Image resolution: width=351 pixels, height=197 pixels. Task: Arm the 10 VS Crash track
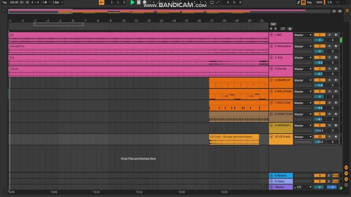click(x=336, y=137)
